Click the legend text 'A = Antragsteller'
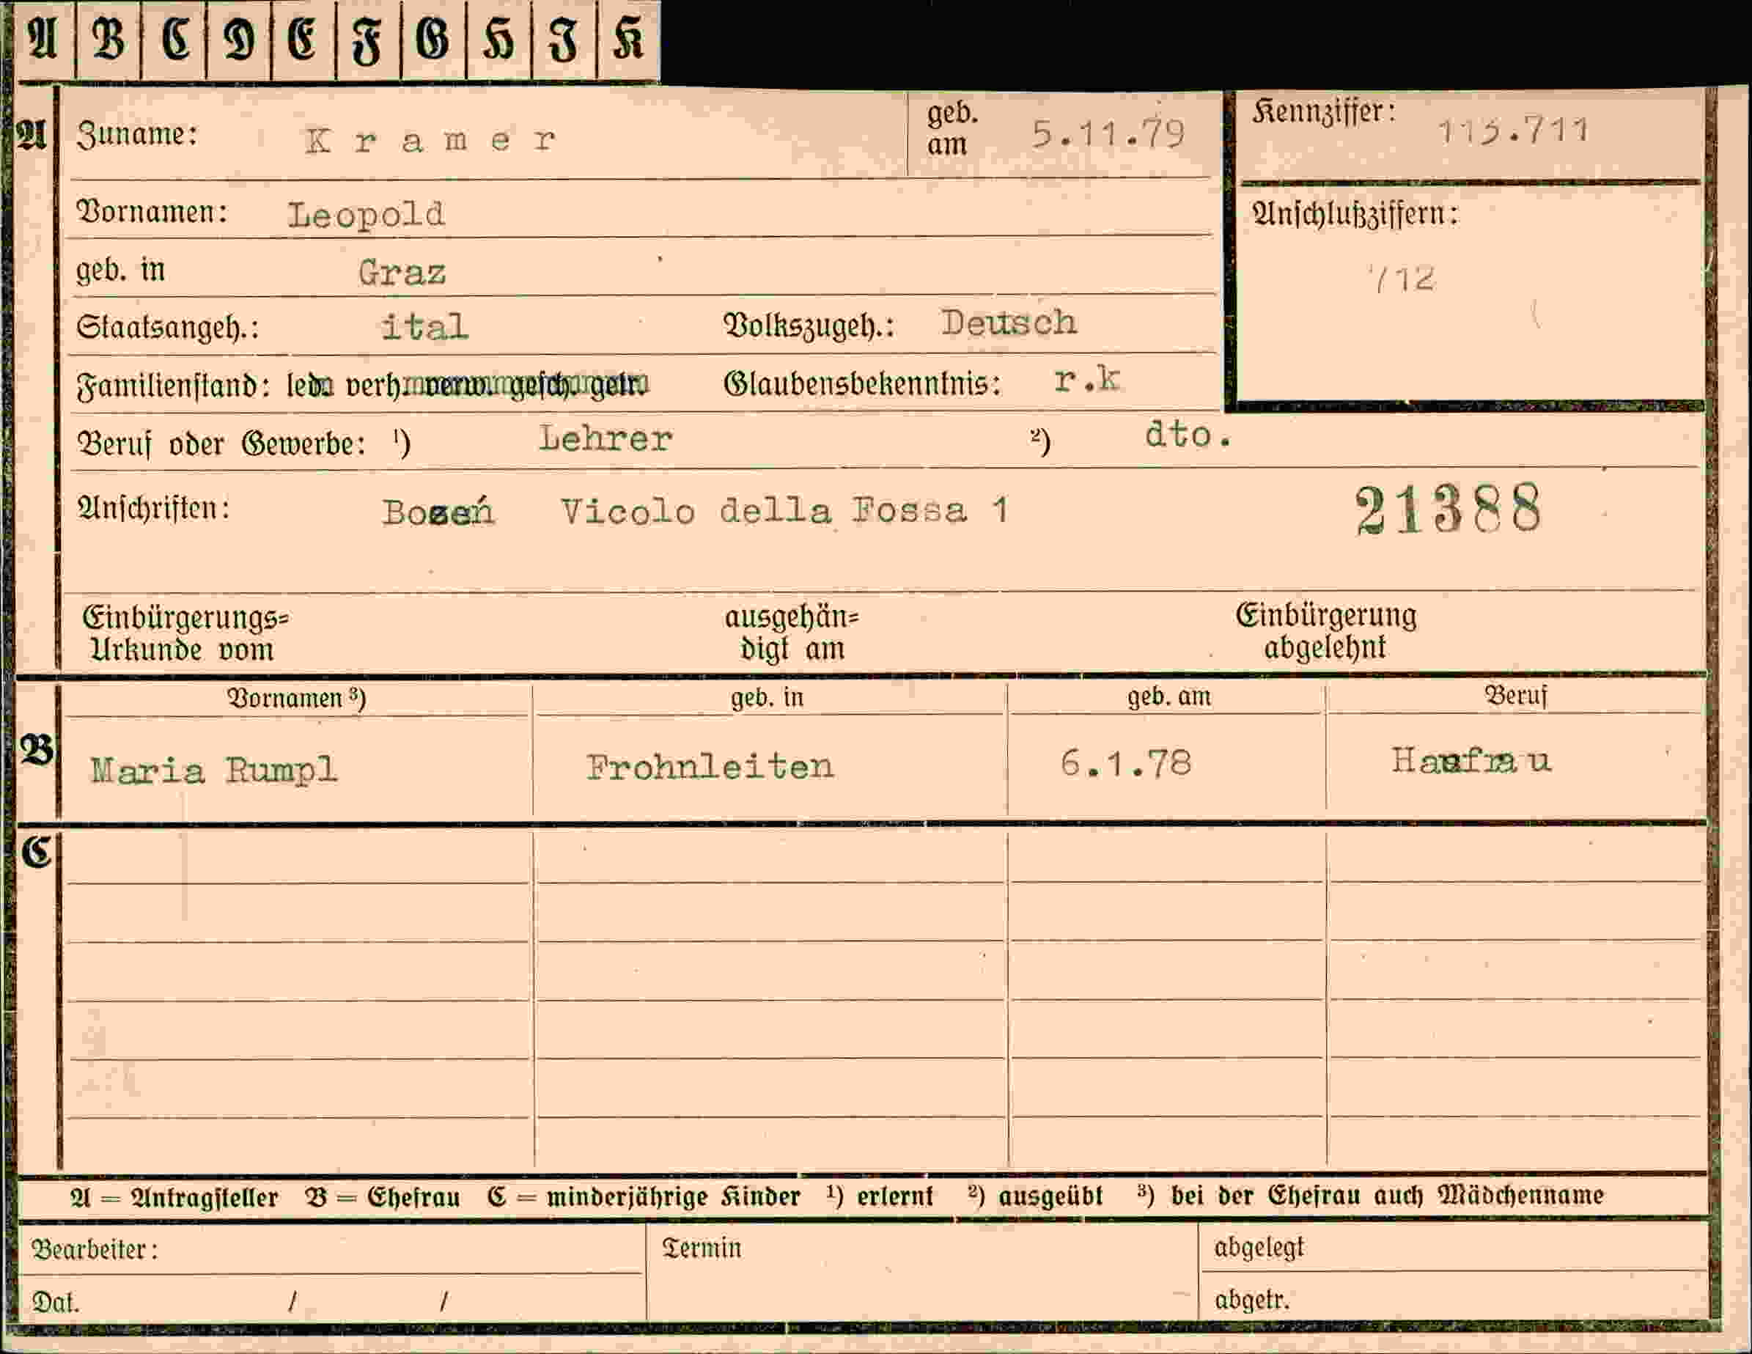This screenshot has width=1752, height=1354. coord(174,1198)
